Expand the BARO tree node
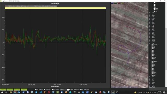Screen dimensions: 167x94 tap(150, 15)
